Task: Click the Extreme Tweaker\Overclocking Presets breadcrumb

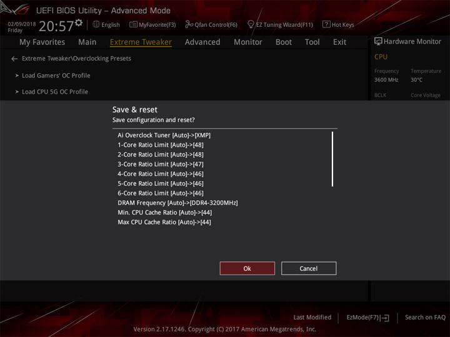Action: pos(76,59)
